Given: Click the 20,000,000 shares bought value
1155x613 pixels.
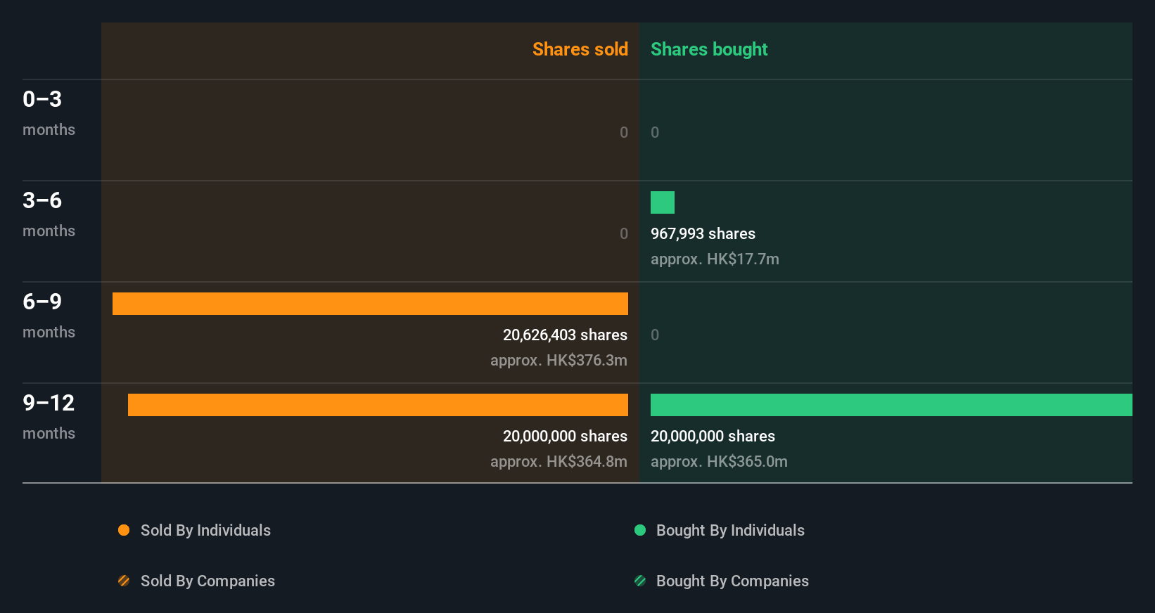Looking at the screenshot, I should click(713, 437).
